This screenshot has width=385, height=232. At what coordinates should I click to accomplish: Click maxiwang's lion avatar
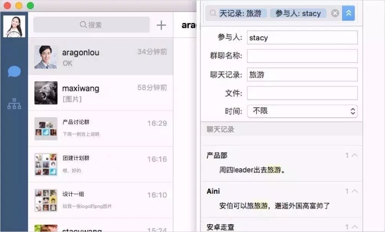[46, 93]
